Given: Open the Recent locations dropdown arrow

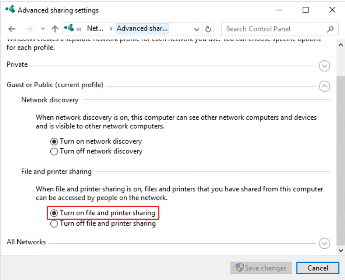Looking at the screenshot, I should tap(43, 29).
